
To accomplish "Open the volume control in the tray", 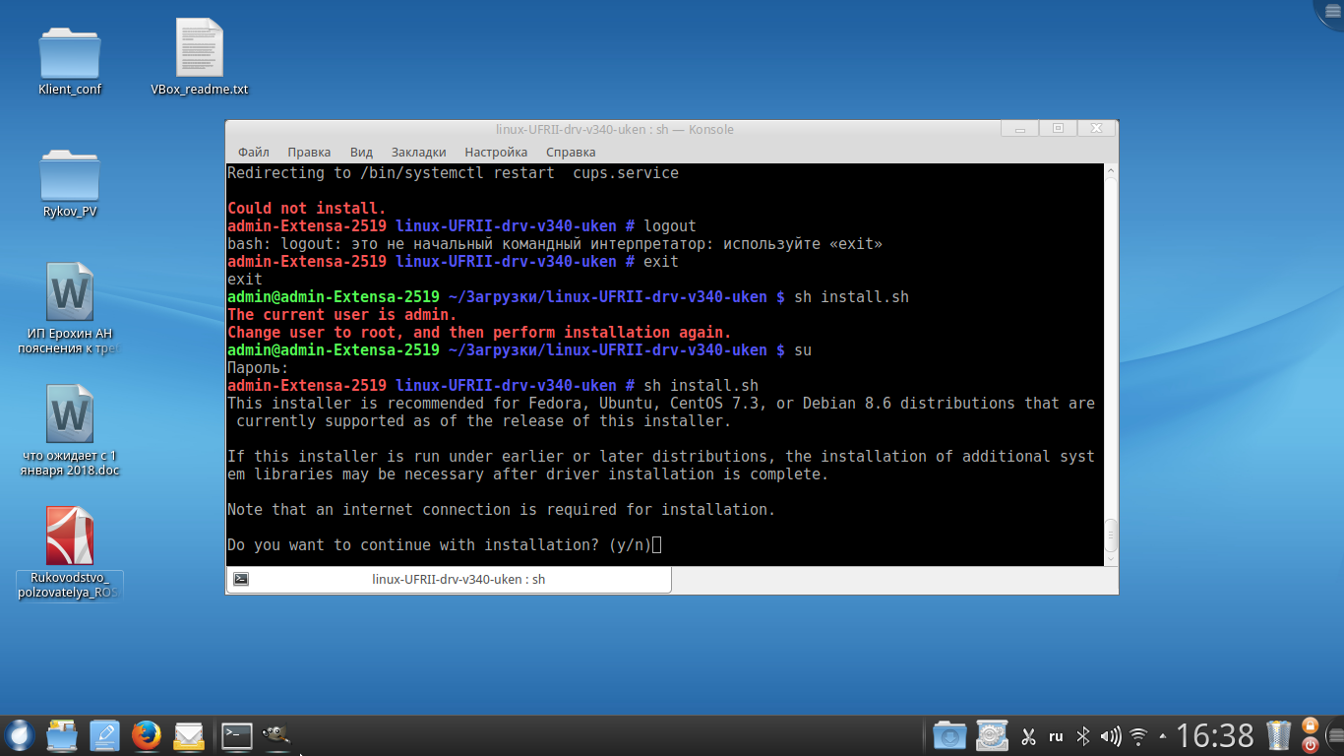I will [x=1111, y=736].
